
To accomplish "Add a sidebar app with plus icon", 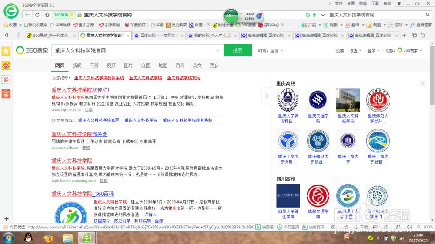I will [7, 218].
